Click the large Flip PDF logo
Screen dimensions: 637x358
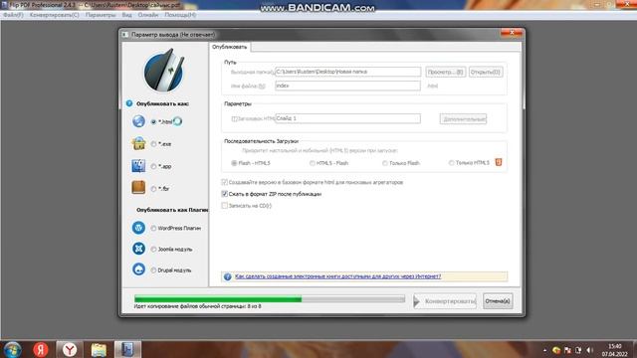pyautogui.click(x=164, y=71)
